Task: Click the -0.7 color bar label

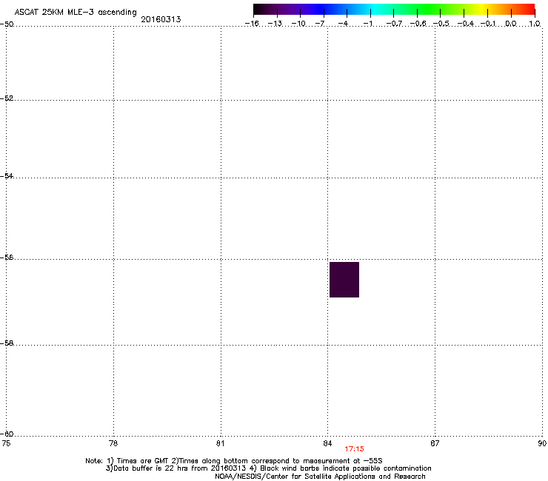Action: click(394, 24)
